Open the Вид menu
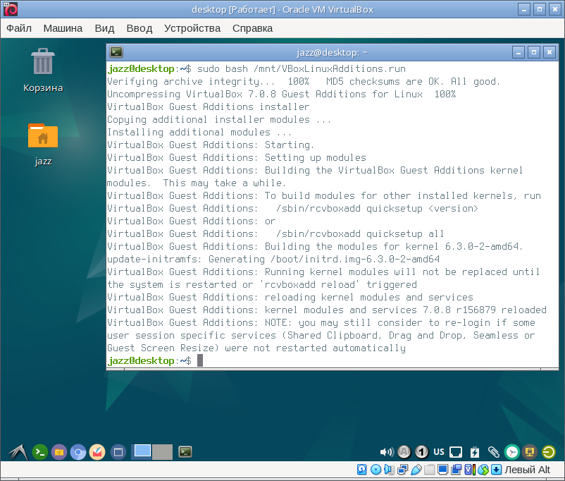The image size is (565, 481). (x=104, y=28)
